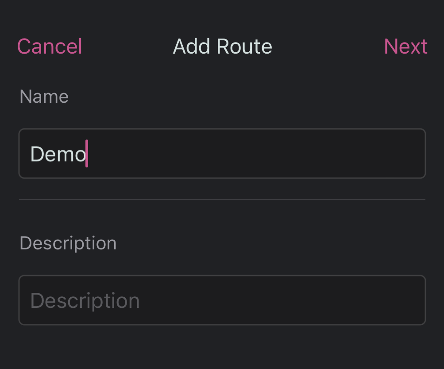Click inside the Name input field
Screen dimensions: 444x369
(x=221, y=154)
